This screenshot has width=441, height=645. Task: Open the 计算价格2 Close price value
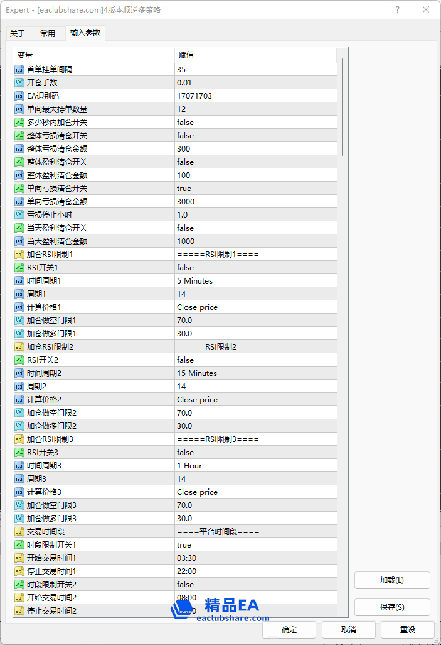tap(255, 399)
